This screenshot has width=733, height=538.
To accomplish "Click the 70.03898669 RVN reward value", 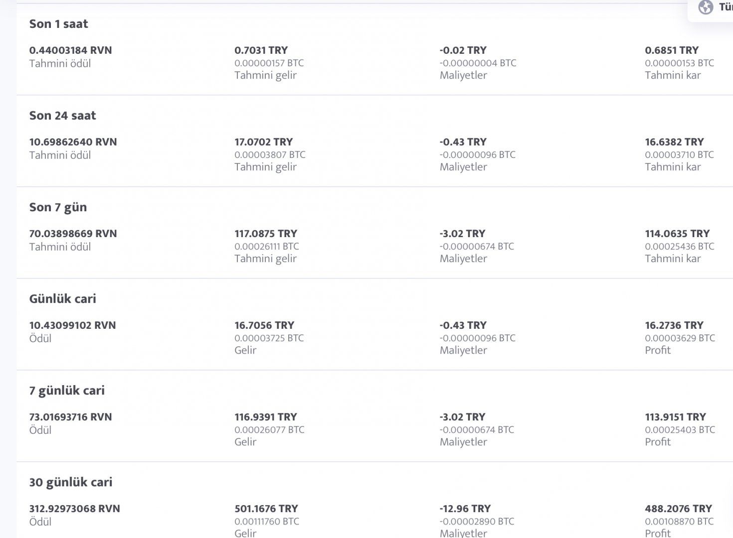I will pyautogui.click(x=73, y=234).
